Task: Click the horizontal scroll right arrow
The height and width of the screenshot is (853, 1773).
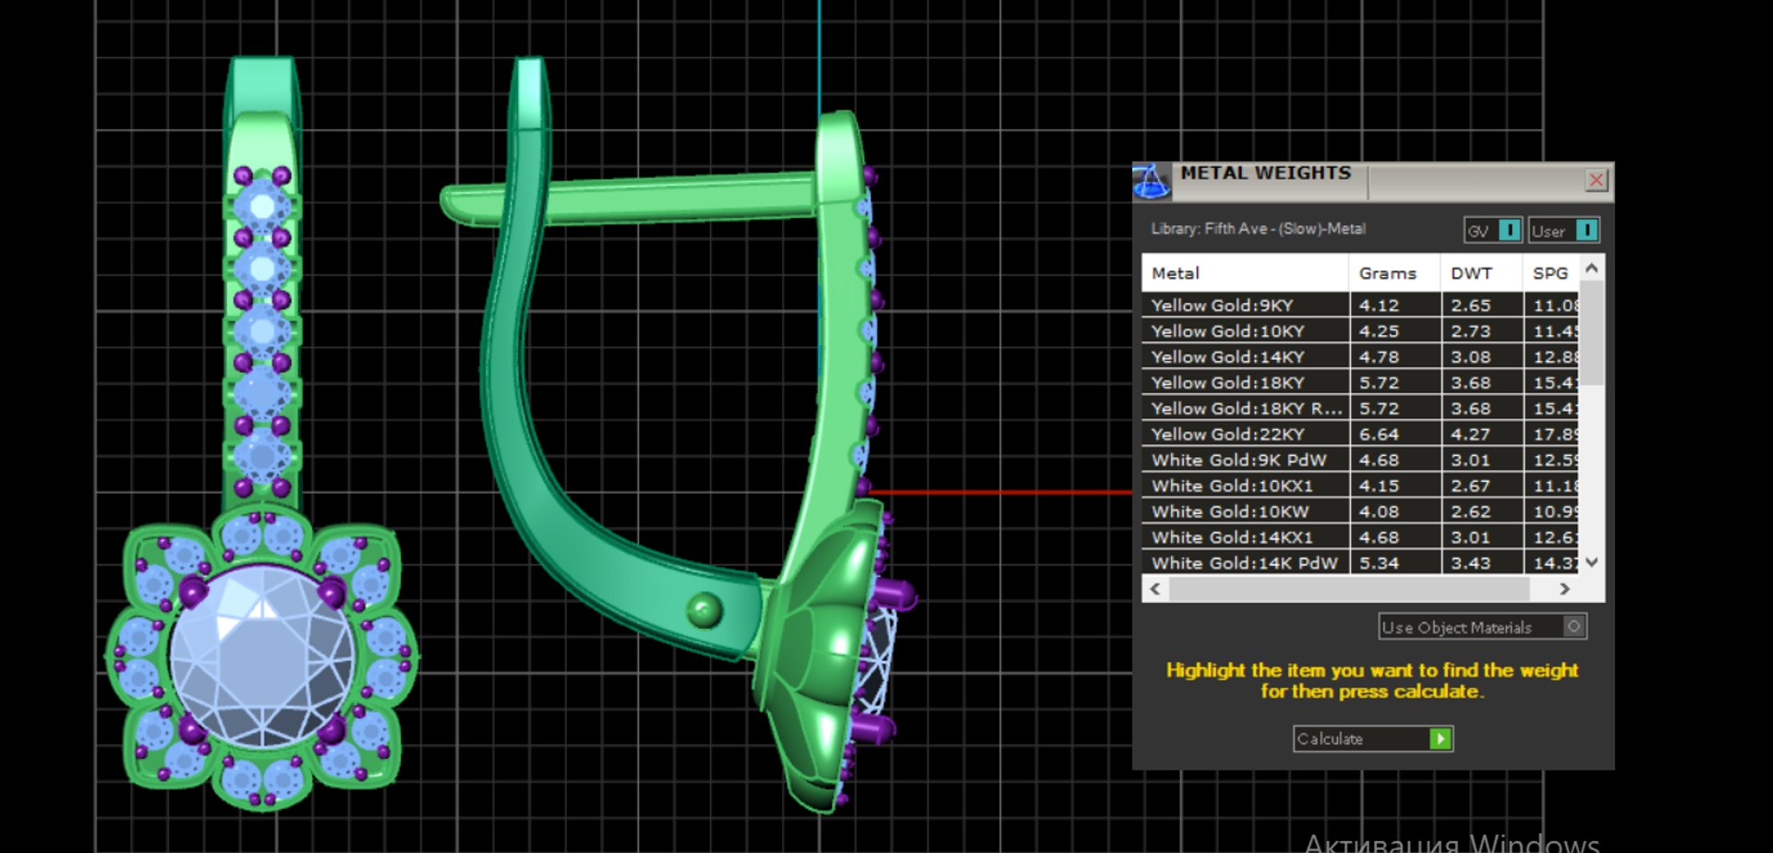Action: 1564,588
